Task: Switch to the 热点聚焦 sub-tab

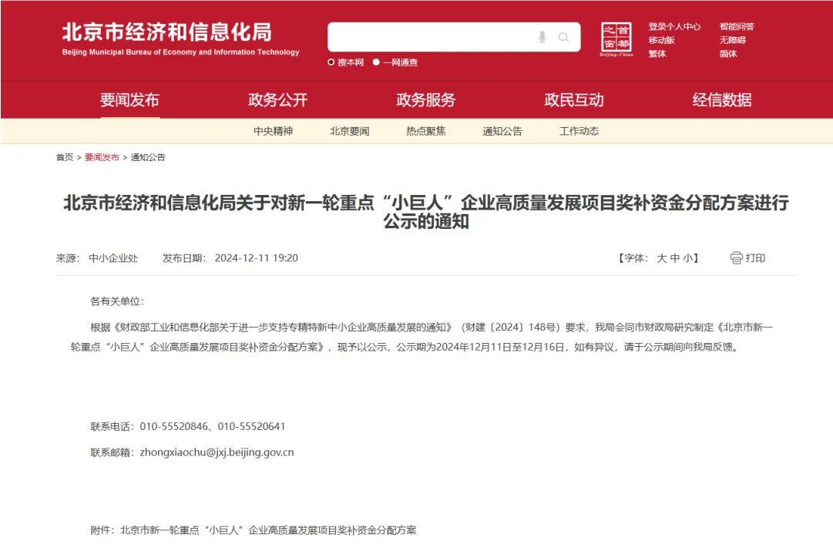Action: tap(426, 131)
